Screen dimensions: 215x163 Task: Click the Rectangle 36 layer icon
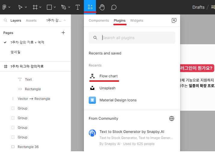coord(13,147)
